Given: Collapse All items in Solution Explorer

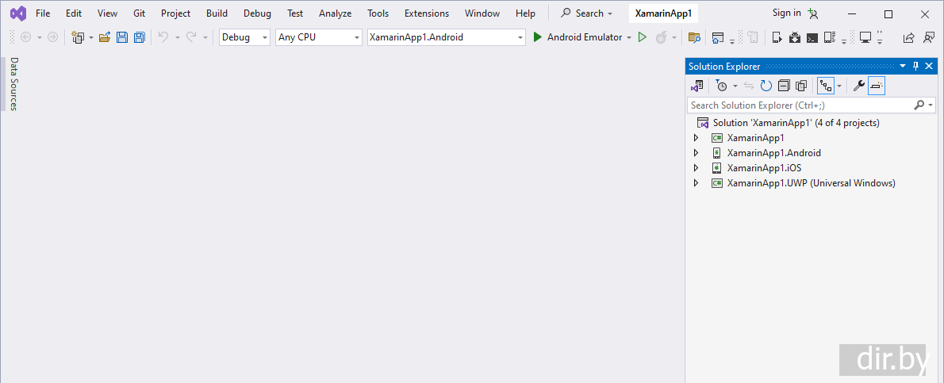Looking at the screenshot, I should point(783,86).
